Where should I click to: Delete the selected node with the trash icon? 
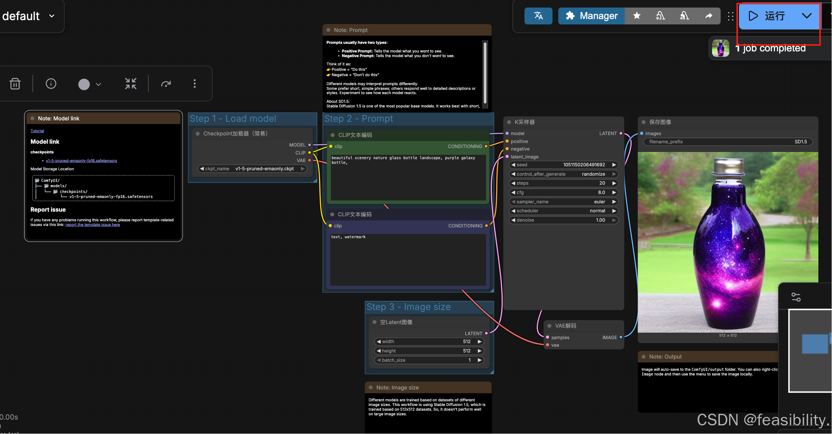(15, 84)
